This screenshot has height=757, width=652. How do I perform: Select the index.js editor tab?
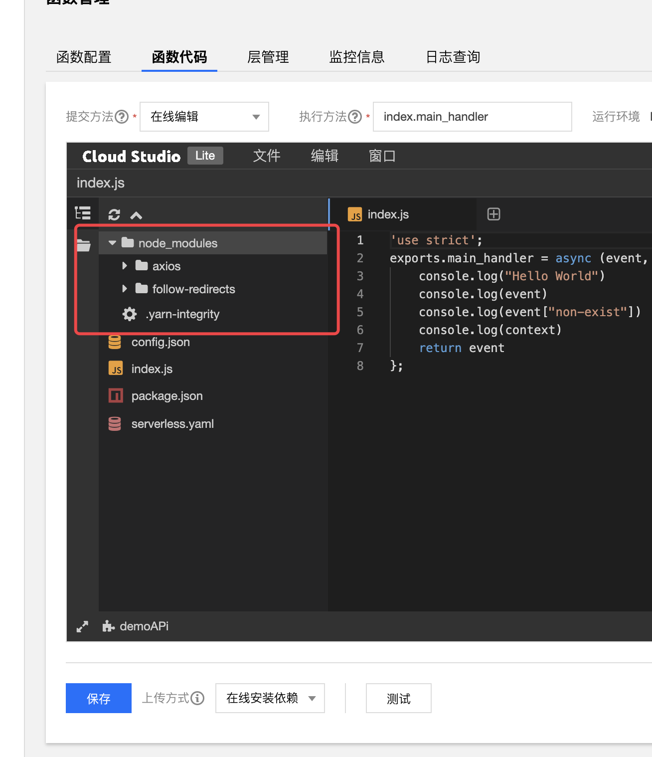coord(403,214)
